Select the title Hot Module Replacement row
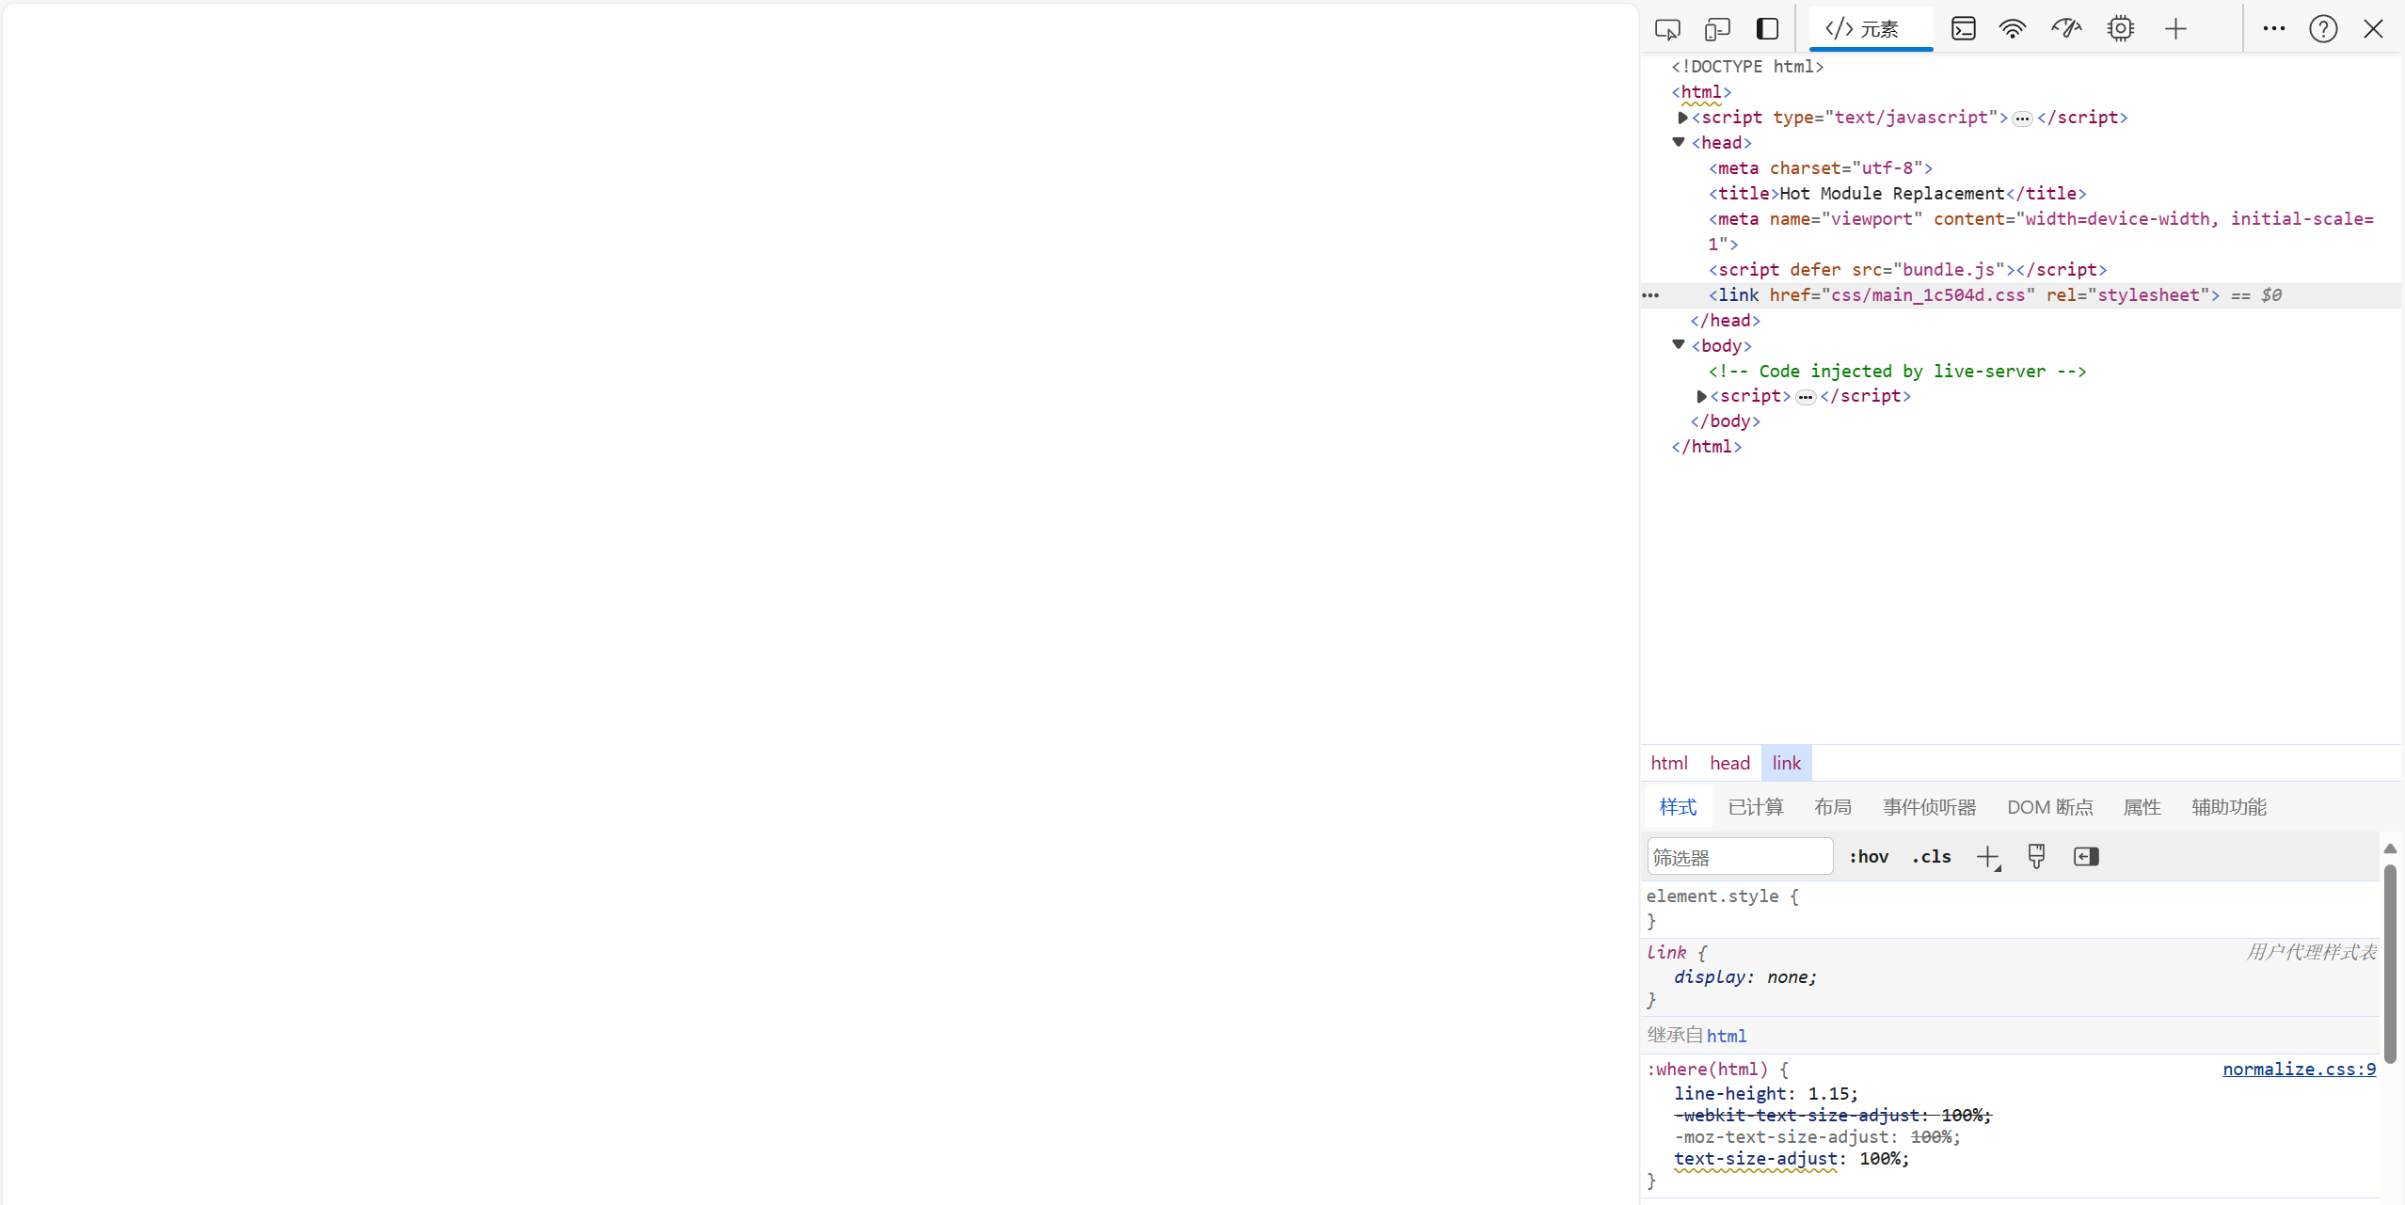This screenshot has width=2405, height=1205. tap(1897, 194)
